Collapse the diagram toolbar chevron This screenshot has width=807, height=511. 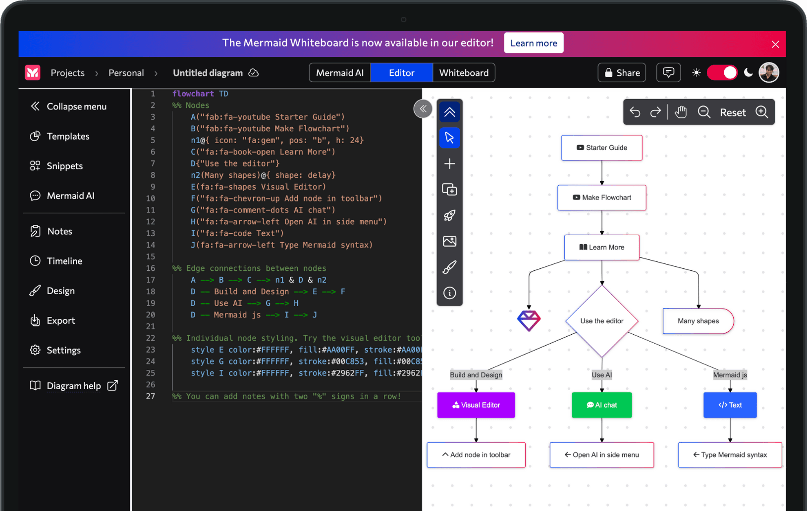449,112
